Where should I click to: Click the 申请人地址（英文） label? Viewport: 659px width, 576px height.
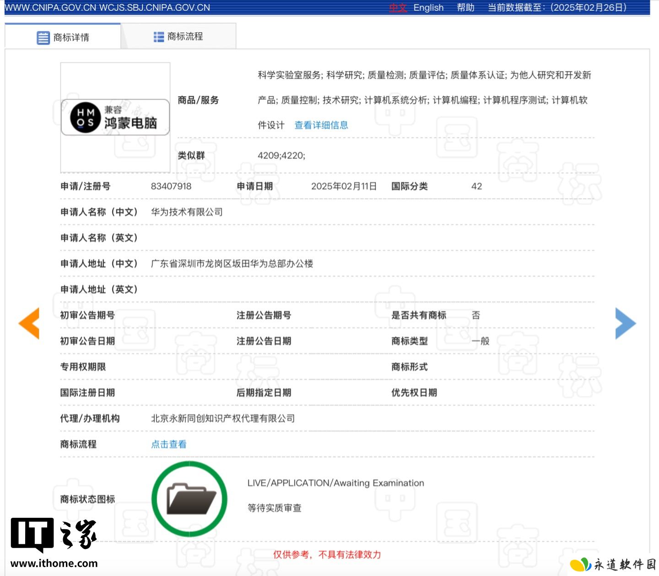[x=99, y=289]
